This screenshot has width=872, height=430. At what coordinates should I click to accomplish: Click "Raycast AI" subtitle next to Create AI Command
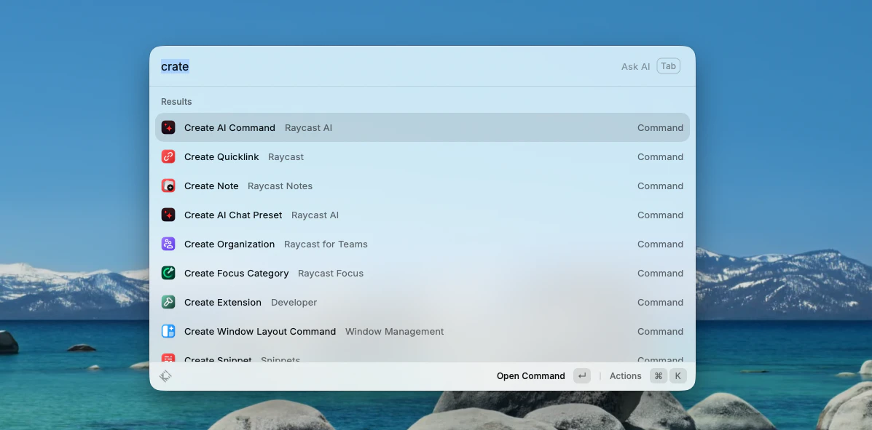[308, 128]
